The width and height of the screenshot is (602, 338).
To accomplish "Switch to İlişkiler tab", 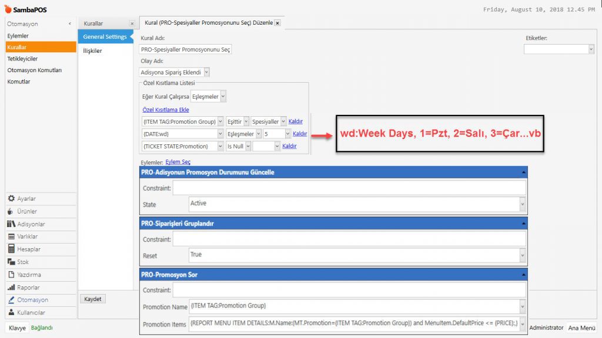I will click(92, 50).
